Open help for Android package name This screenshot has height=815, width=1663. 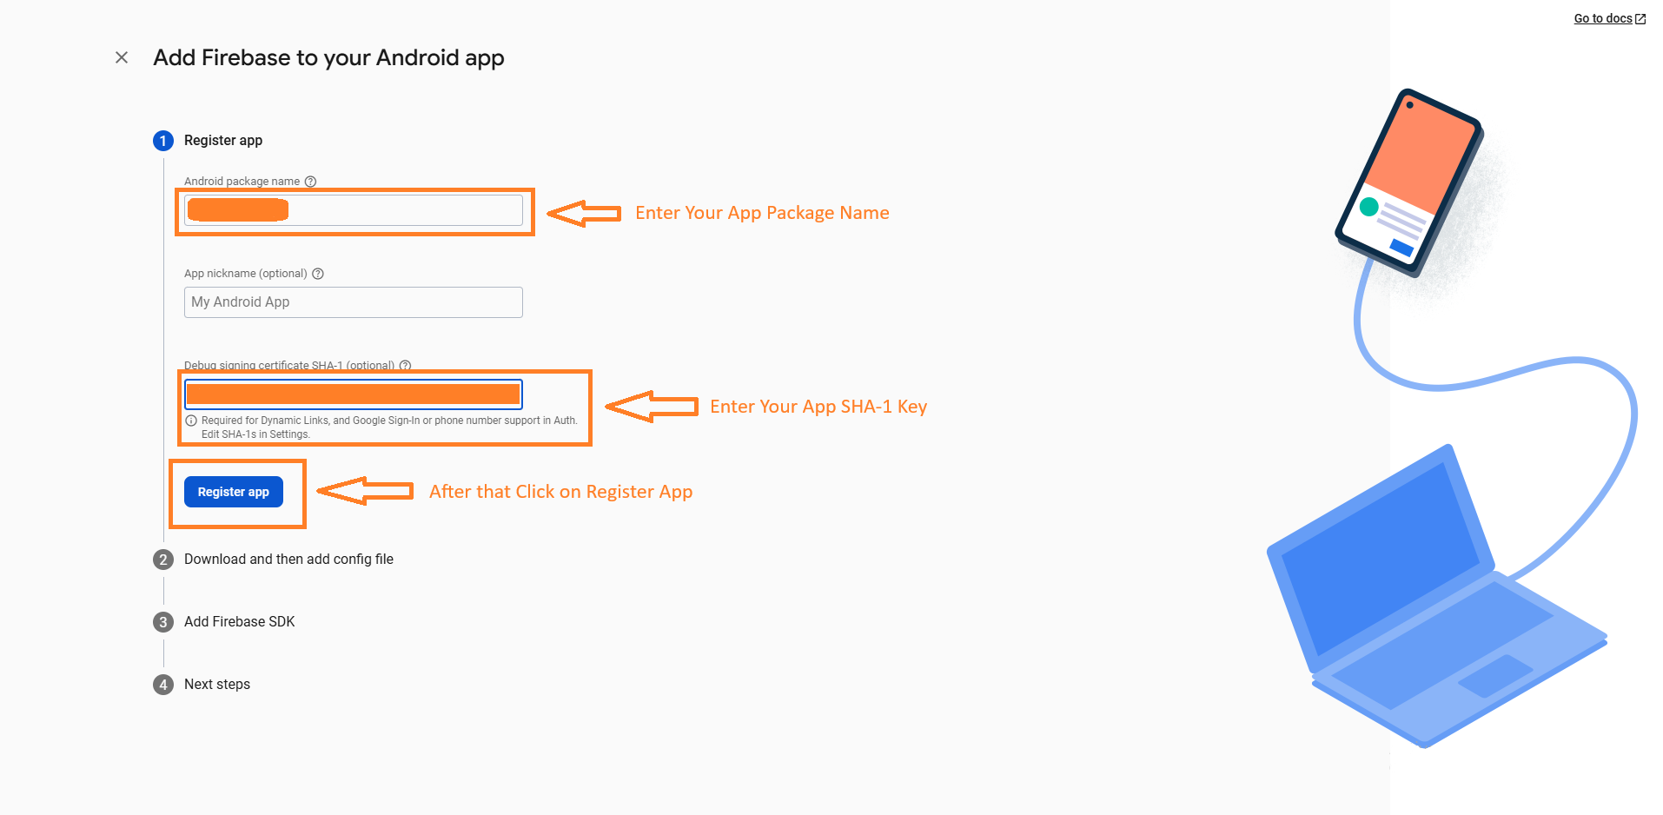coord(311,182)
